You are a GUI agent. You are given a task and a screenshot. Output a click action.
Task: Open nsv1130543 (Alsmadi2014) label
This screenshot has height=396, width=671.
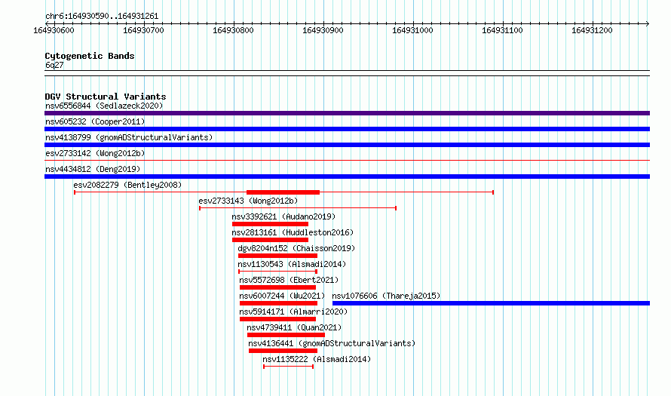pos(292,264)
